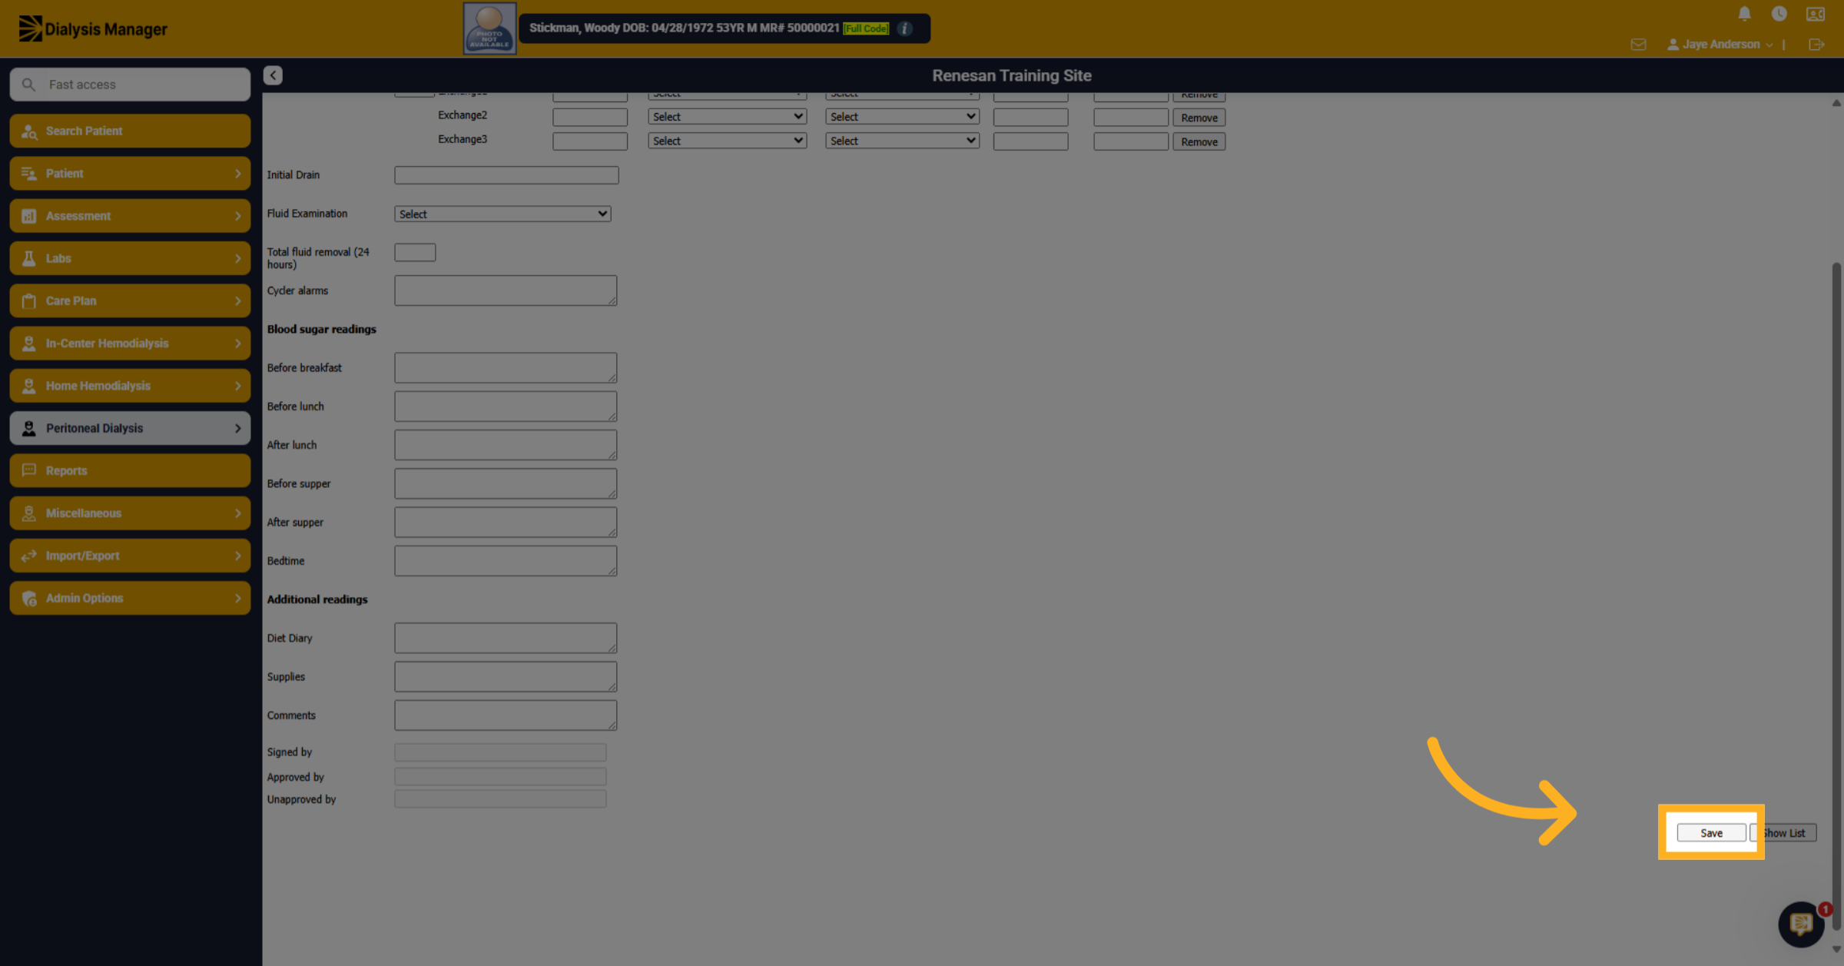Collapse sidebar with back arrow
The height and width of the screenshot is (966, 1844).
[273, 75]
